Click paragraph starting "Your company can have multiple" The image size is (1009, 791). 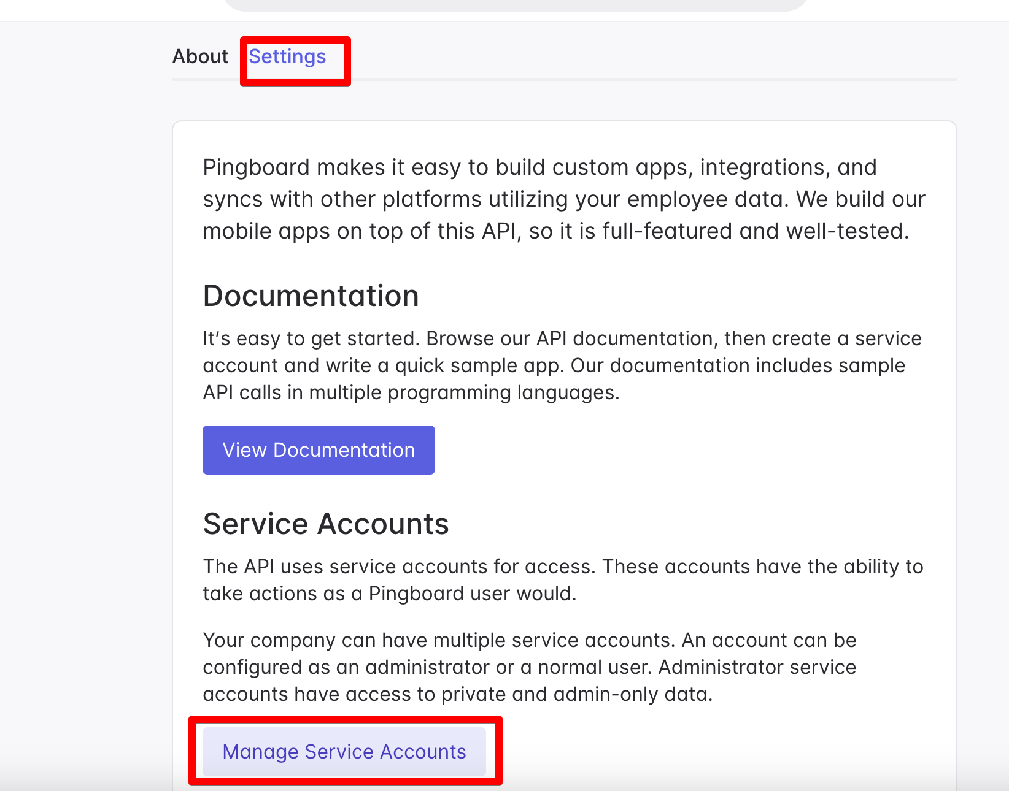click(x=529, y=667)
